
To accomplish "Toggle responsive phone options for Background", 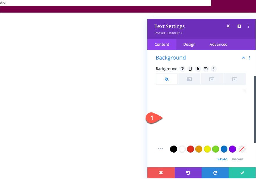I will (190, 69).
